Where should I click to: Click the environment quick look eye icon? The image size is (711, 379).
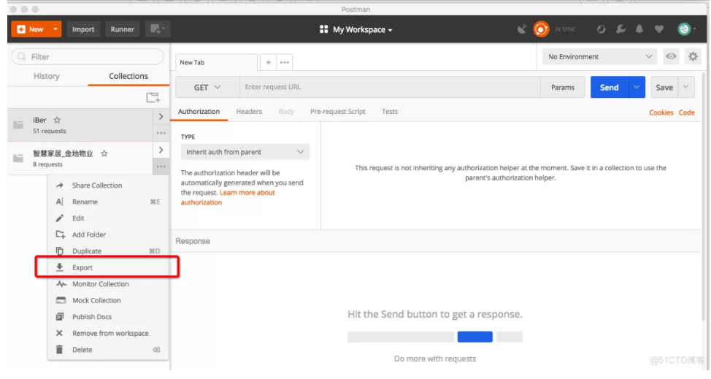click(671, 57)
